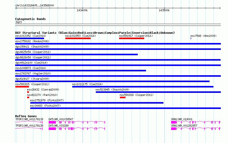This screenshot has height=143, width=228.
Task: Select the XRN1|NM_001282857 transcript glyph
Action: [196, 129]
